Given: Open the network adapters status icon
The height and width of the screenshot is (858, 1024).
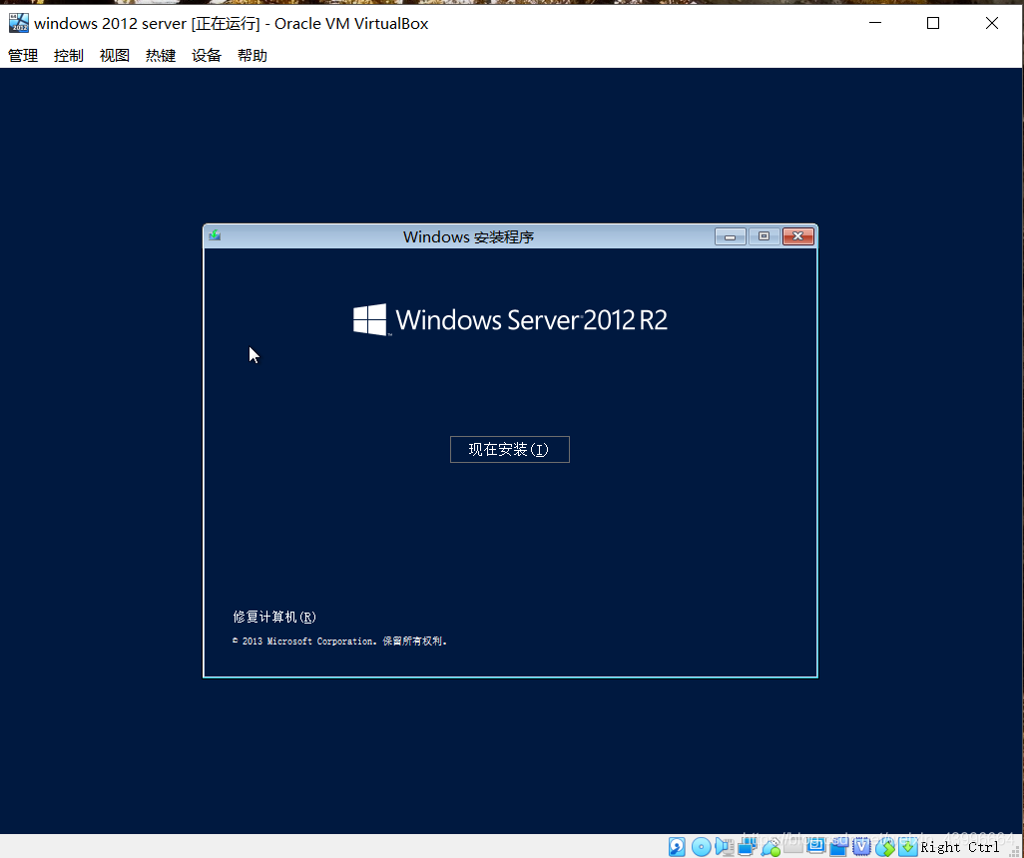Looking at the screenshot, I should click(748, 847).
